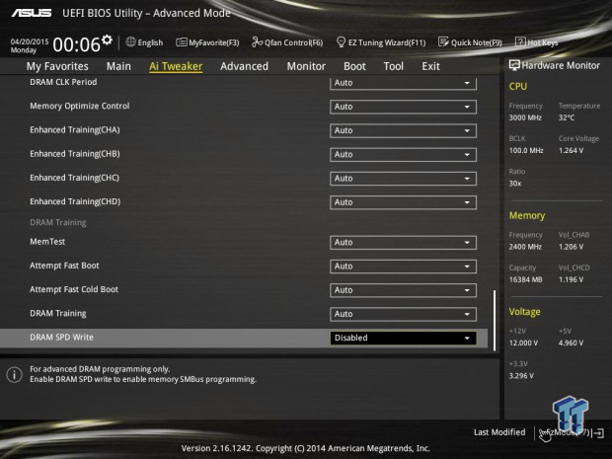Click +12V reading 12.000 V
This screenshot has width=612, height=459.
523,343
